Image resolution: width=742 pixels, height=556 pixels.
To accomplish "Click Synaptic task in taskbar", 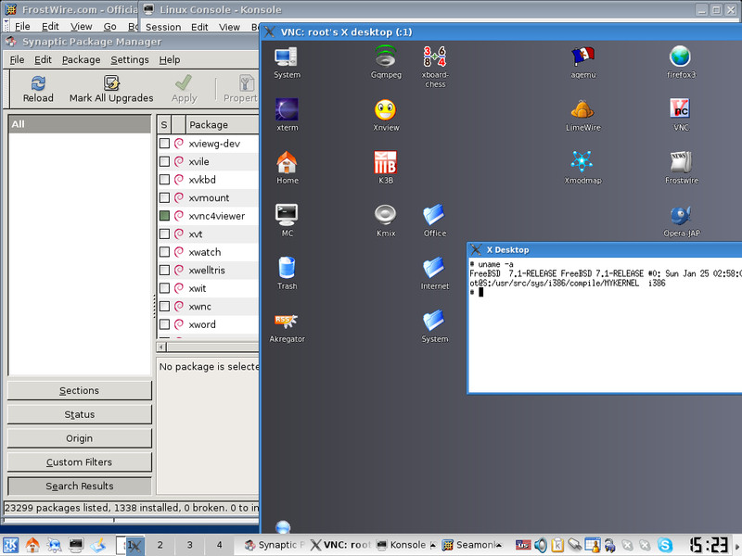I will [x=274, y=545].
